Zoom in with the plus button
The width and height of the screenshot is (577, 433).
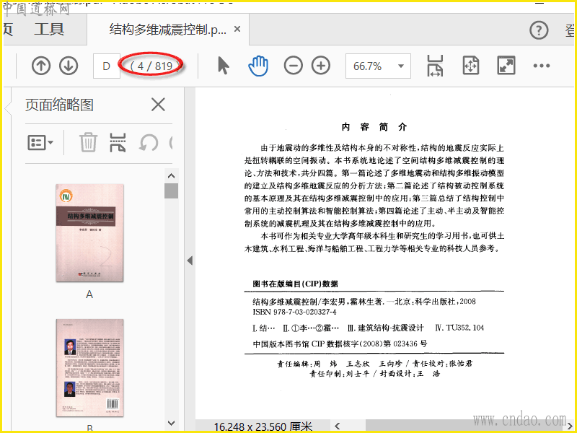click(321, 66)
